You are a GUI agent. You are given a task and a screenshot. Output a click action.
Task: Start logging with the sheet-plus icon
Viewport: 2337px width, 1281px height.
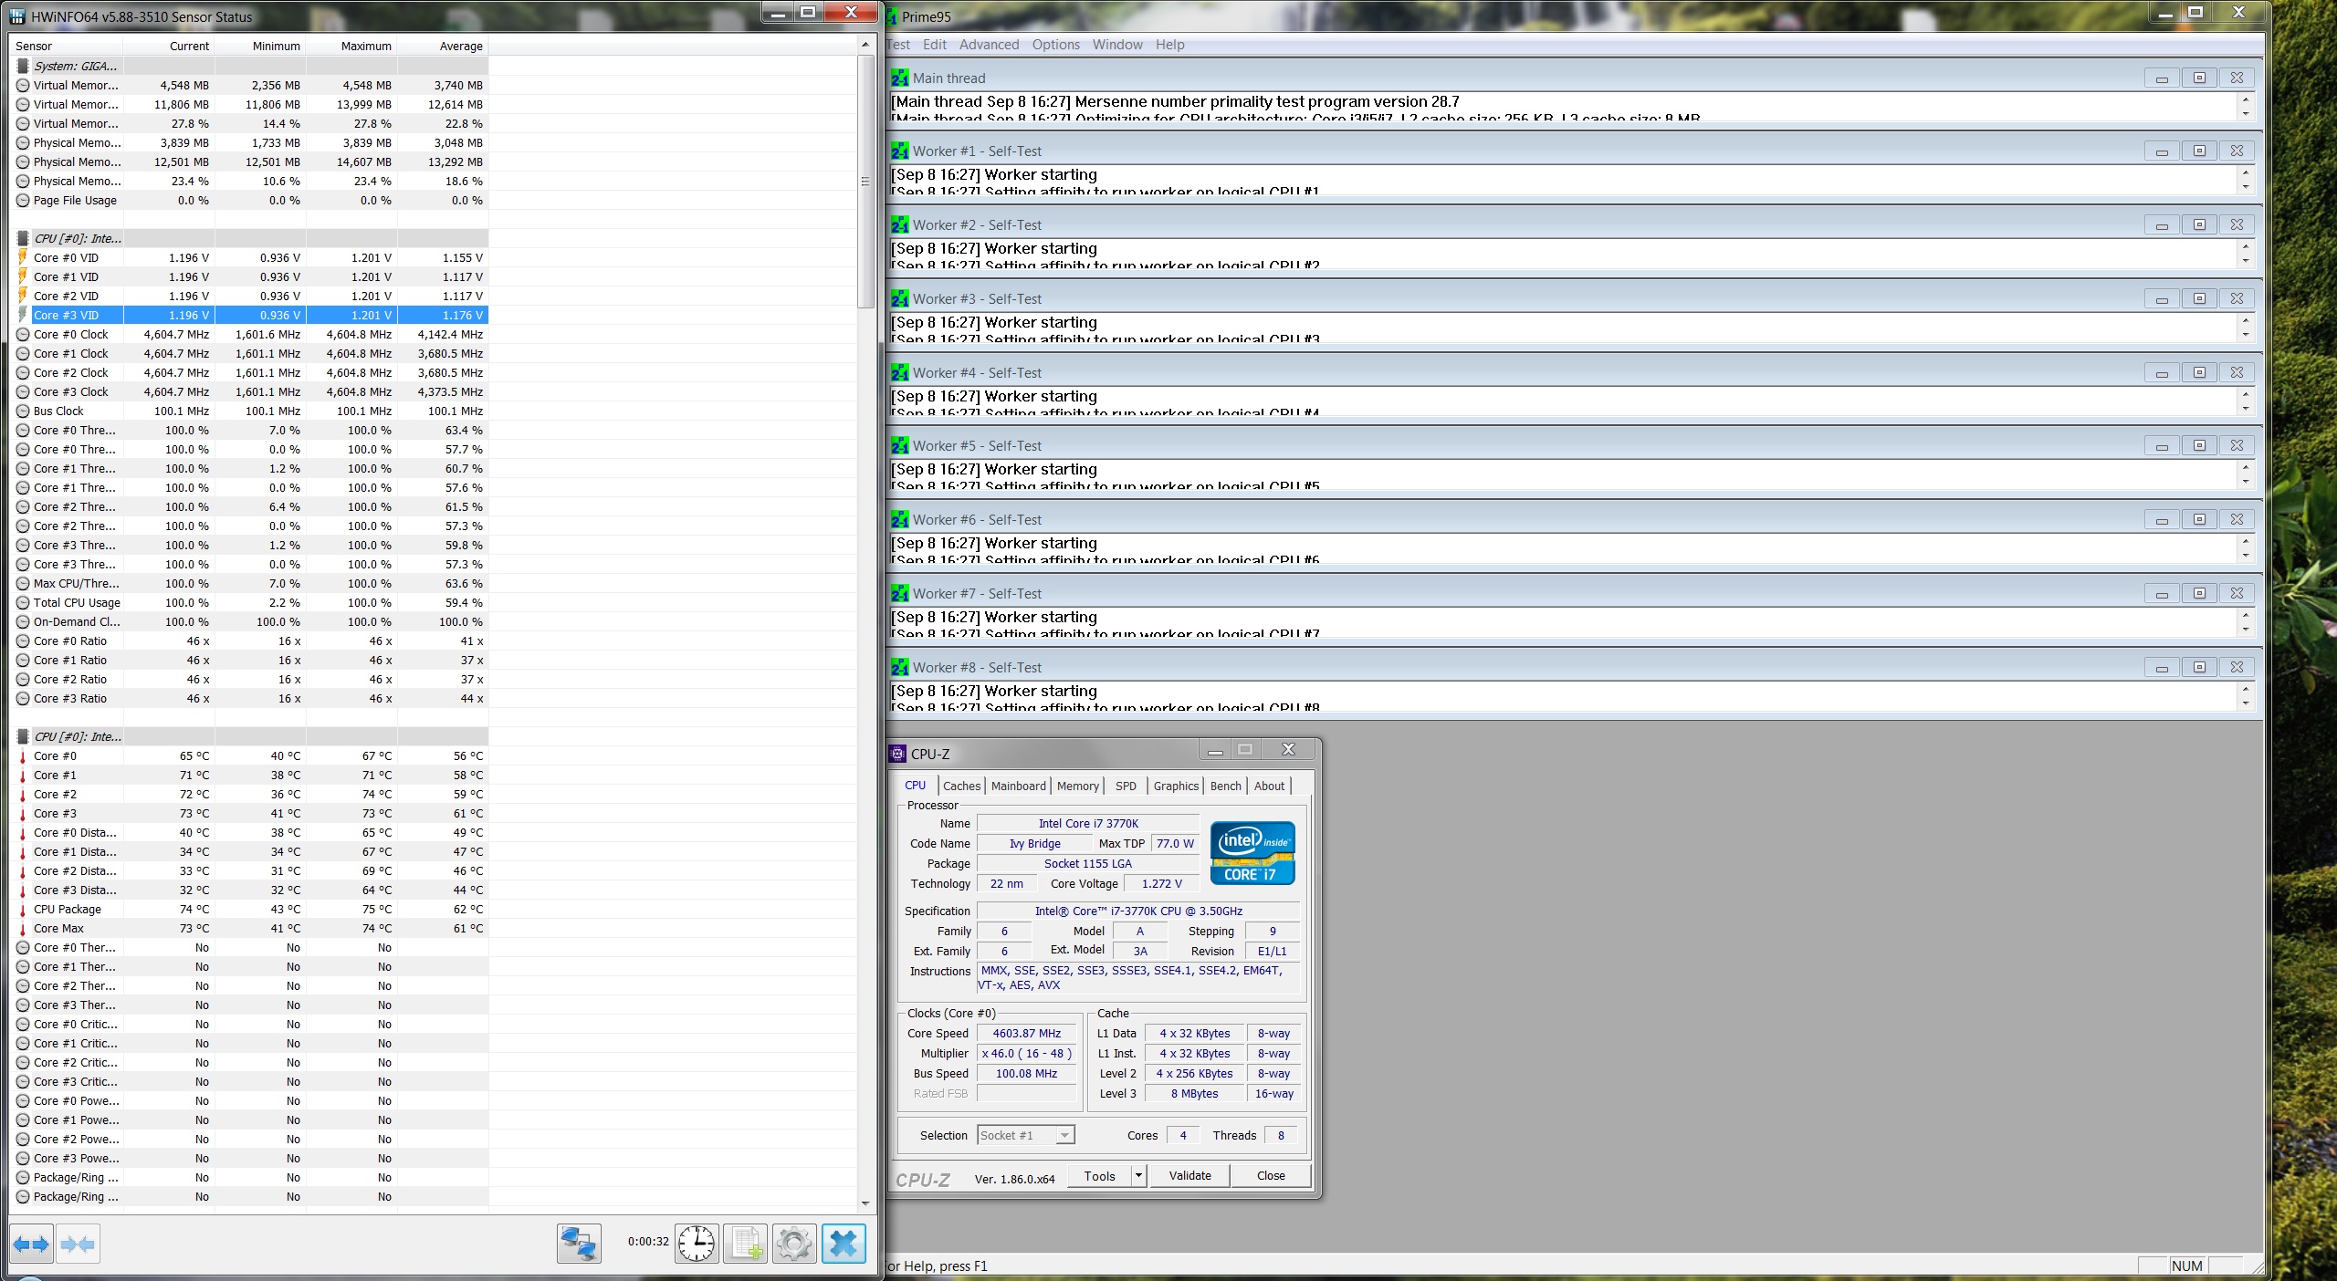point(746,1244)
